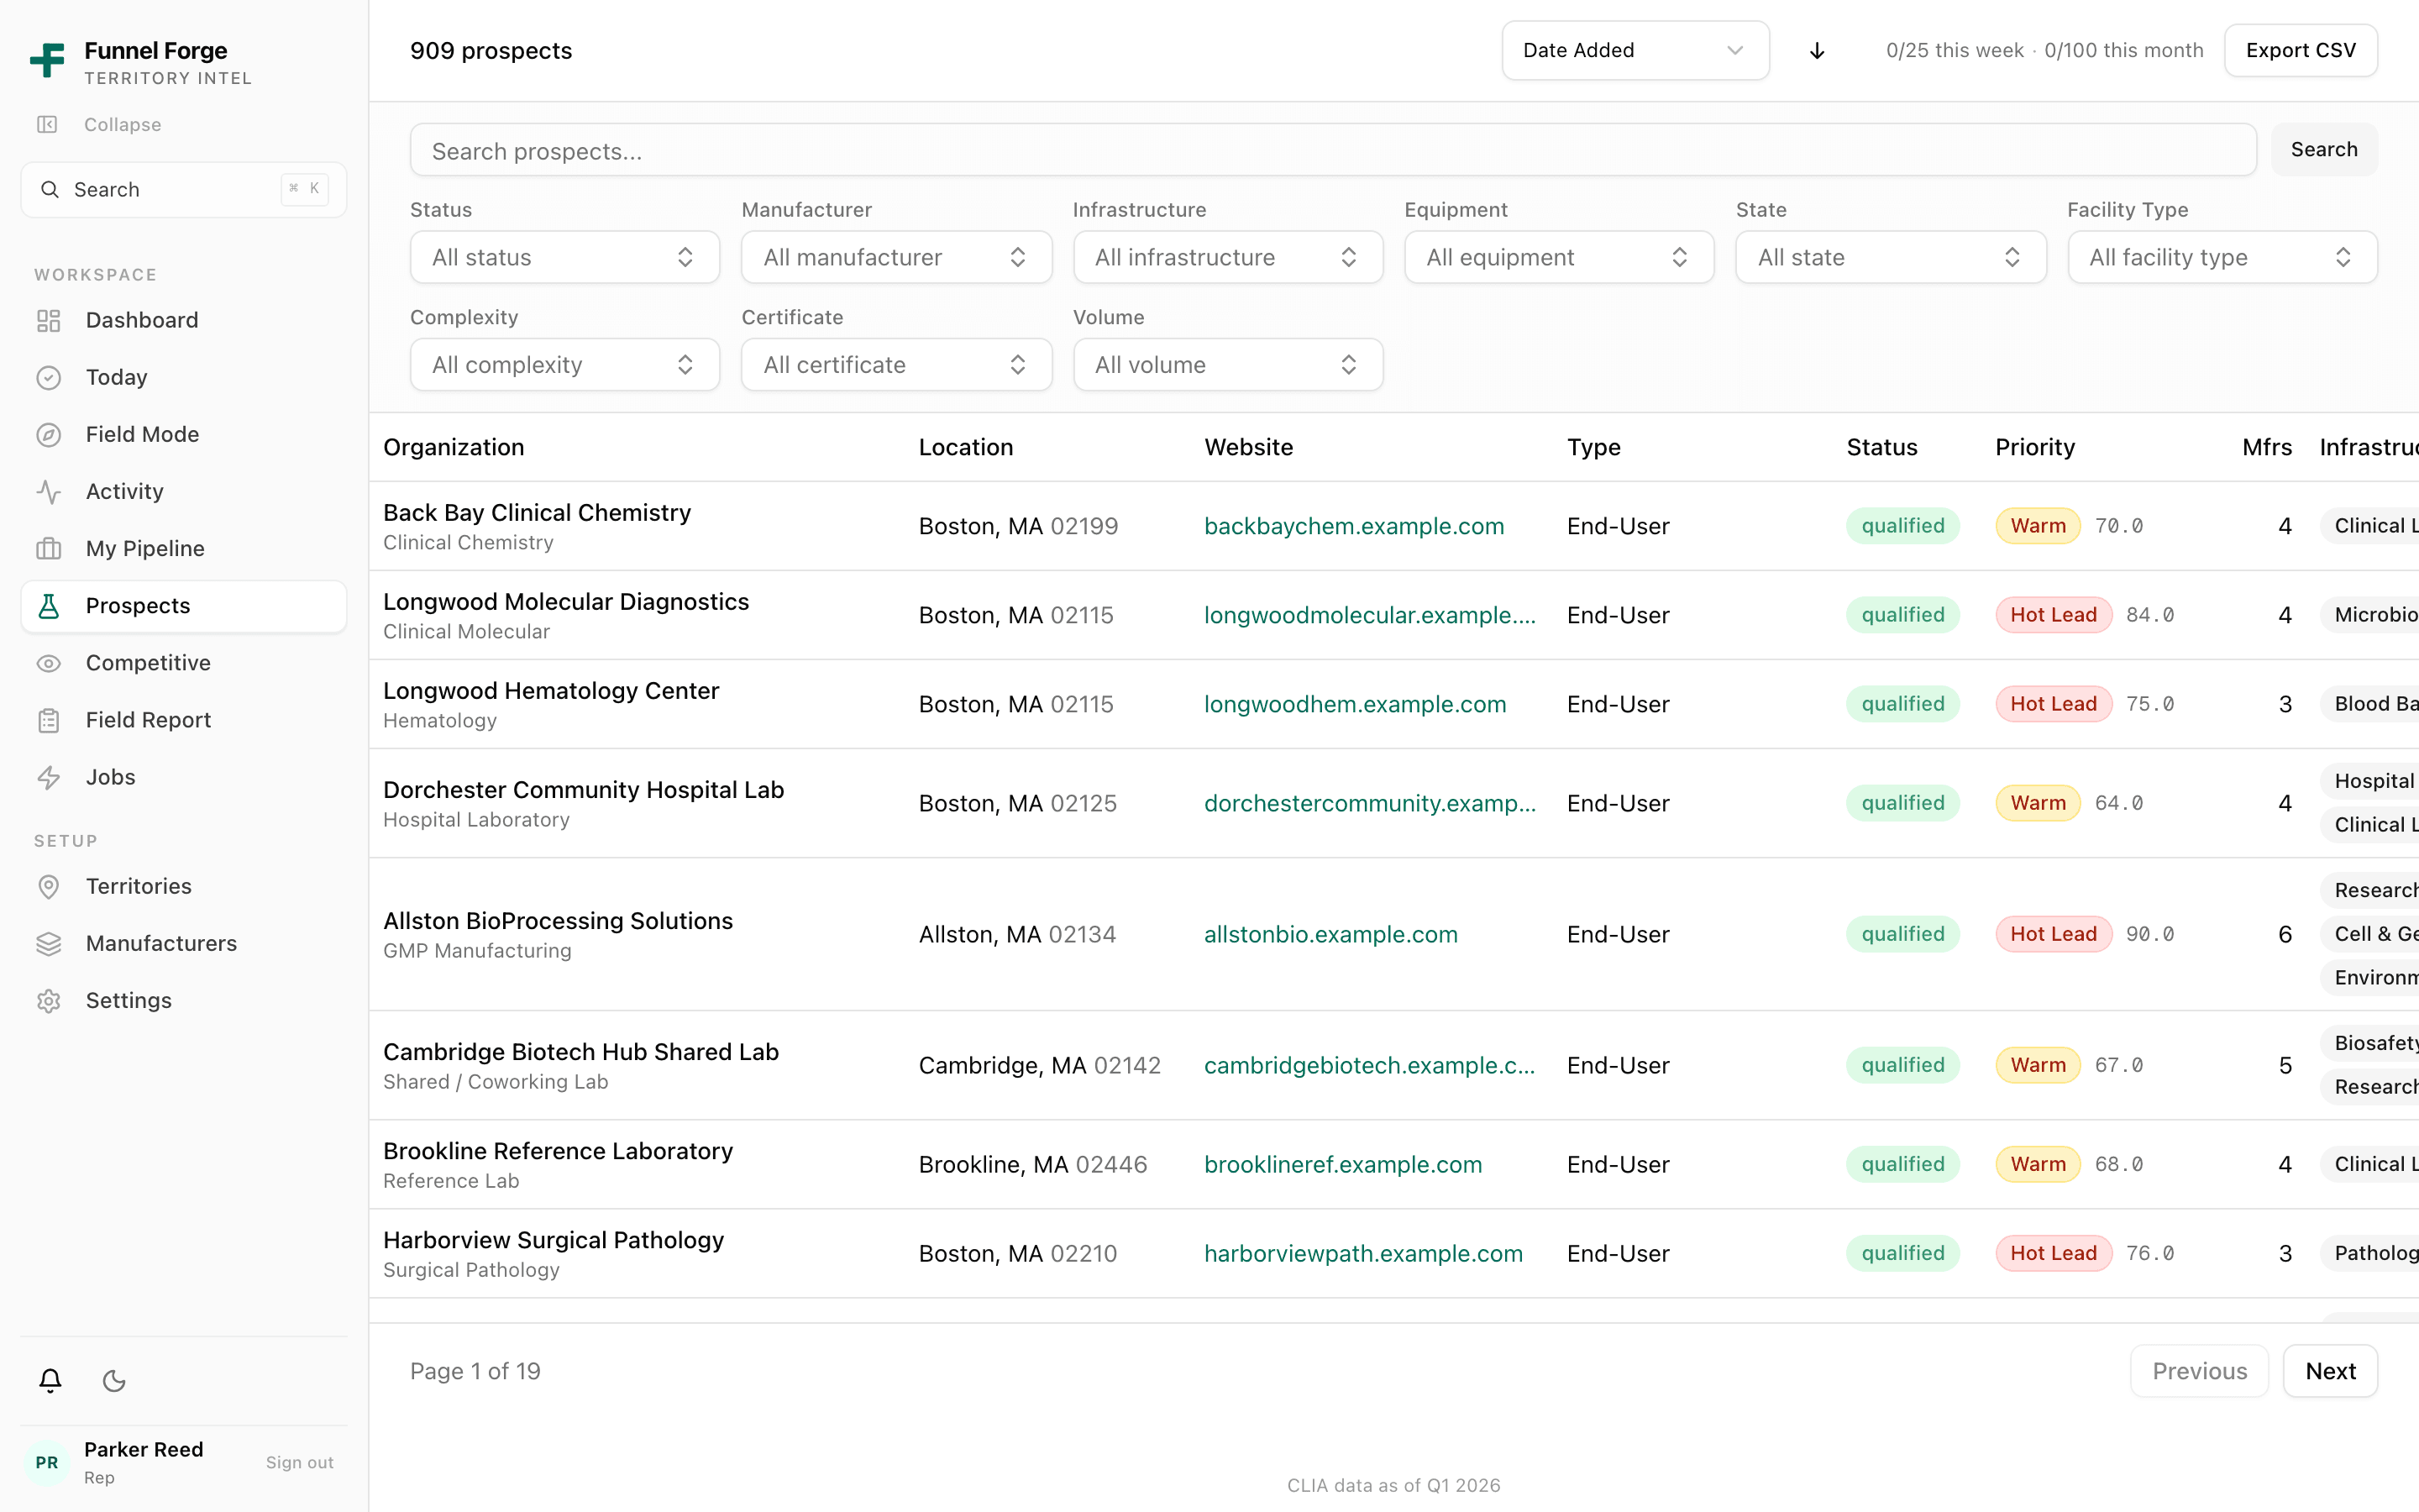Click qualified status for Harborview Surgical Pathology

[1902, 1253]
